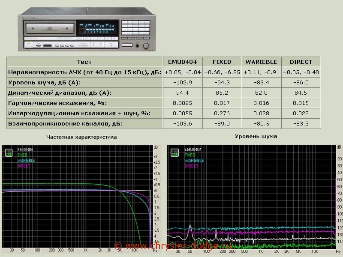Click the "Динамический диапазон, дБ (А):" row label
The height and width of the screenshot is (257, 343).
pos(84,93)
